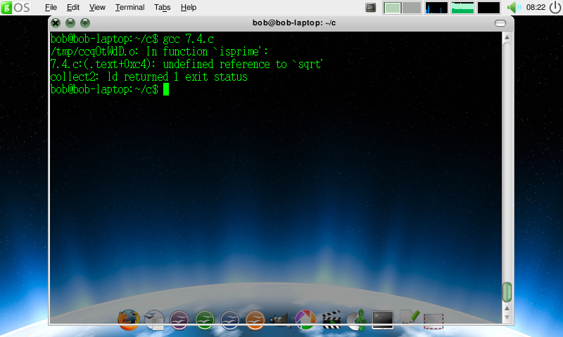Open the mail envelope icon in dock
Screen dimensions: 563x337
coord(434,322)
